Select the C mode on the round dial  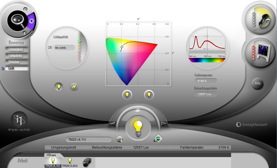[25, 9]
